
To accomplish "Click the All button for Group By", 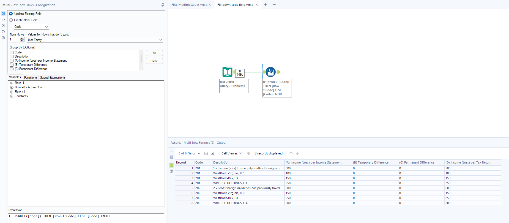I will tap(154, 53).
